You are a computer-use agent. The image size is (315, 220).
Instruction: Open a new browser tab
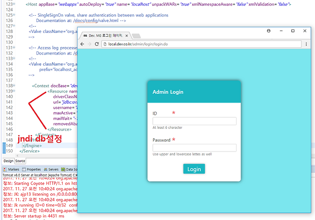136,36
